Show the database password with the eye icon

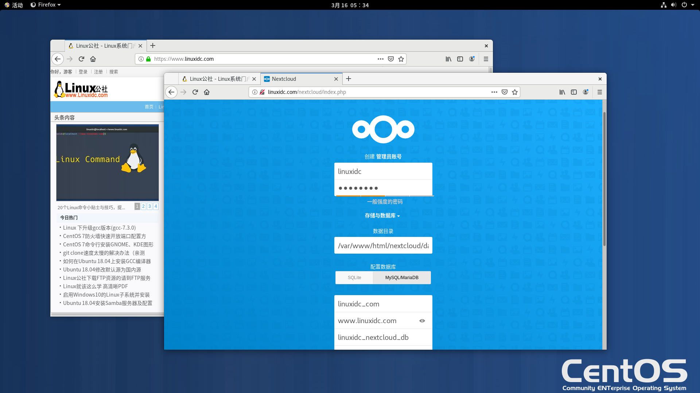tap(422, 321)
